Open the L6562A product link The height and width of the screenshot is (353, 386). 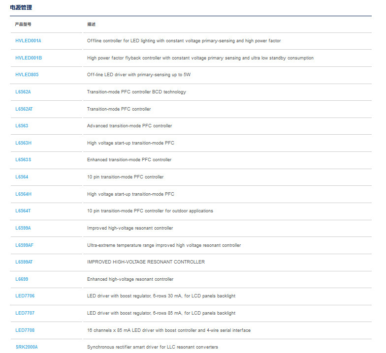(x=23, y=92)
